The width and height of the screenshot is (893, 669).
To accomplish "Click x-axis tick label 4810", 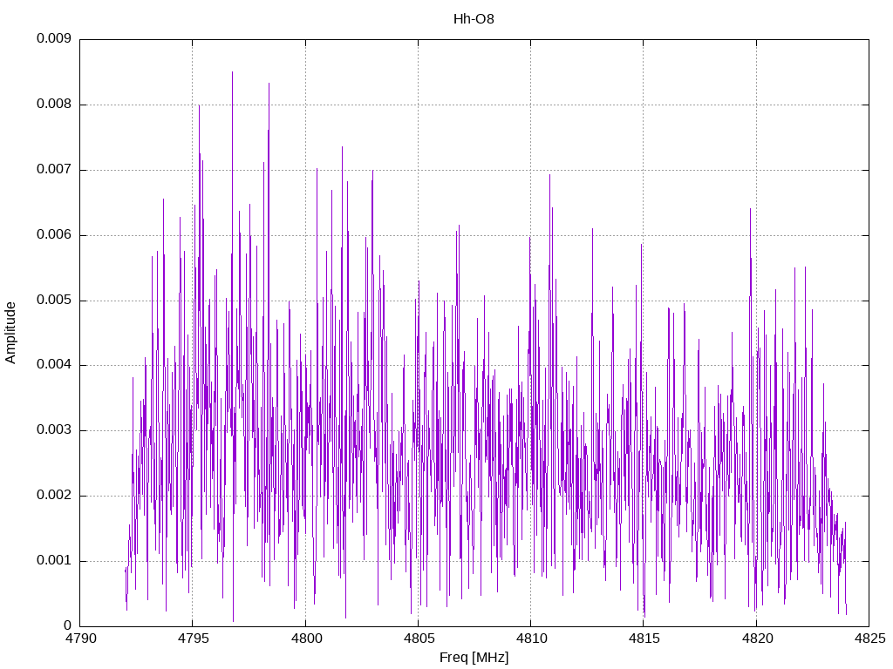I will pyautogui.click(x=531, y=639).
